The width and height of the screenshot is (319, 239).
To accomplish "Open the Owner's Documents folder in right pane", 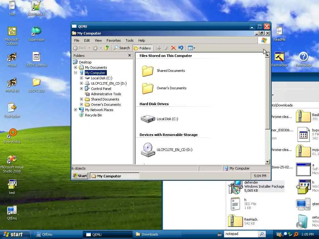I will (164, 88).
